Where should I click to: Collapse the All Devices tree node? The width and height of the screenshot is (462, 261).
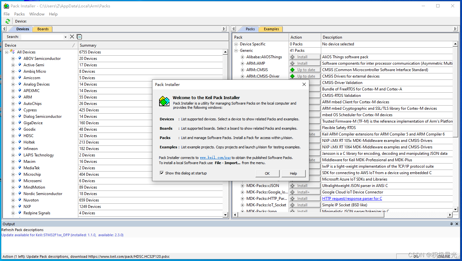coord(6,52)
